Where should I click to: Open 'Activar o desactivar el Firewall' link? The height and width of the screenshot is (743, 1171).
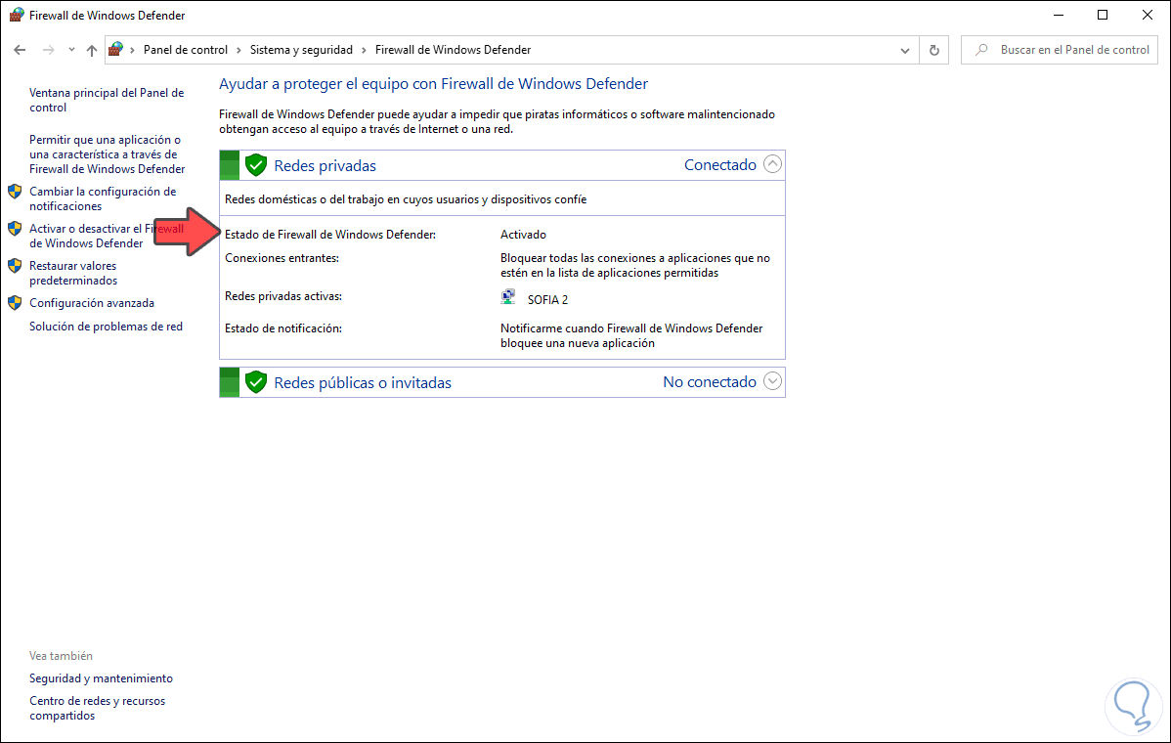106,236
